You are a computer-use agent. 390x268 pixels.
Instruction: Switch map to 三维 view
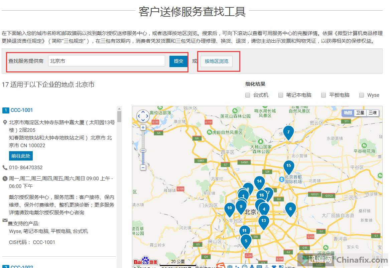pyautogui.click(x=372, y=113)
